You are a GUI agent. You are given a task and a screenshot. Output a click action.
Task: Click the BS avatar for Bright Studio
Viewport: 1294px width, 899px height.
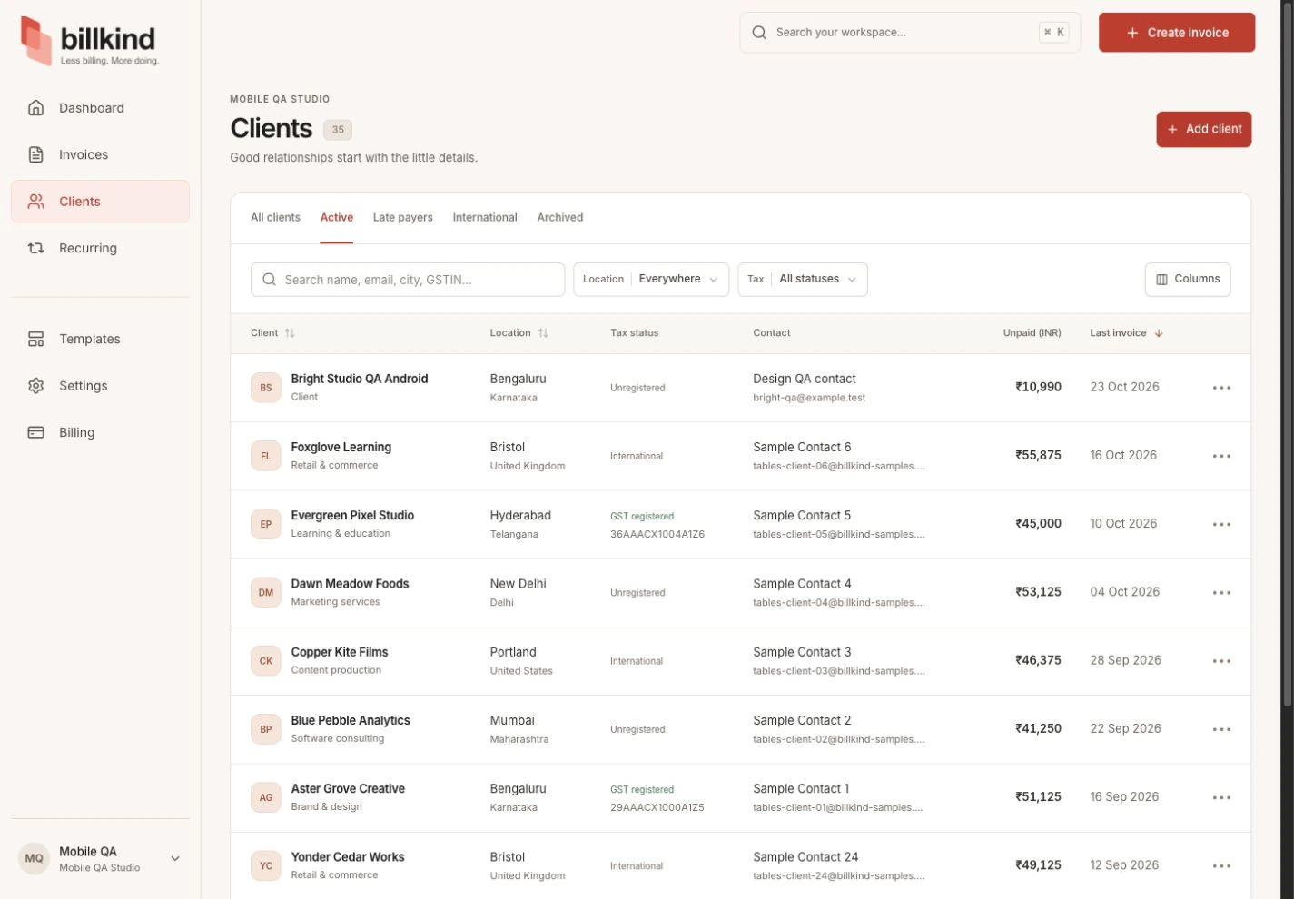click(x=266, y=388)
